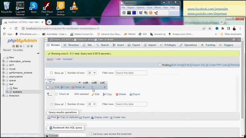Expand the it211 database node
The image size is (246, 138).
coord(3,65)
